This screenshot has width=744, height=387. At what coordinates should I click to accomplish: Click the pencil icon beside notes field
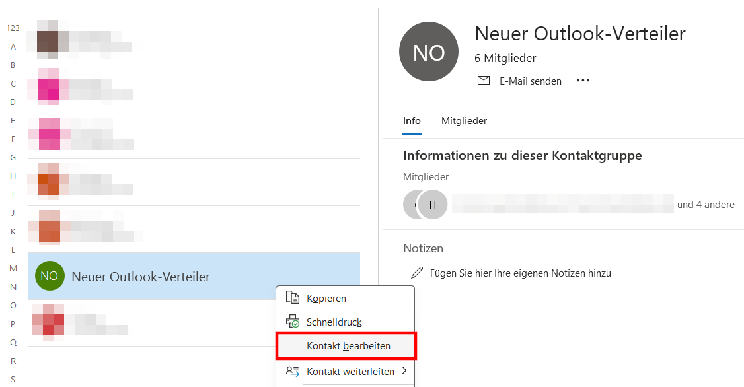click(x=417, y=273)
